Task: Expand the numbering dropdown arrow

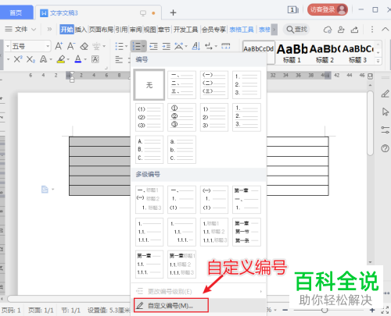Action: pyautogui.click(x=143, y=47)
